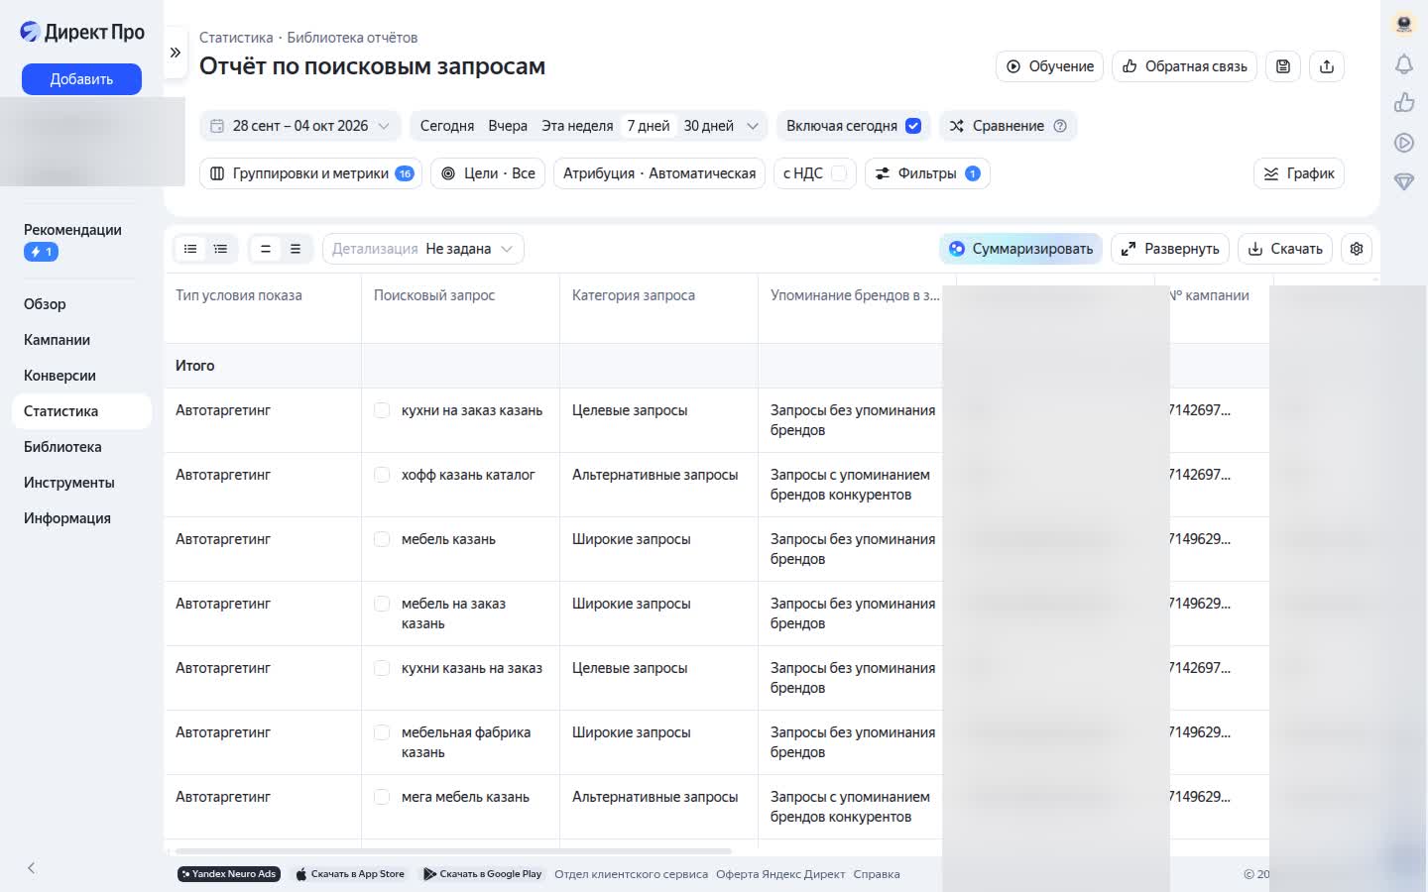Click the Добавить button
This screenshot has width=1428, height=892.
(81, 79)
